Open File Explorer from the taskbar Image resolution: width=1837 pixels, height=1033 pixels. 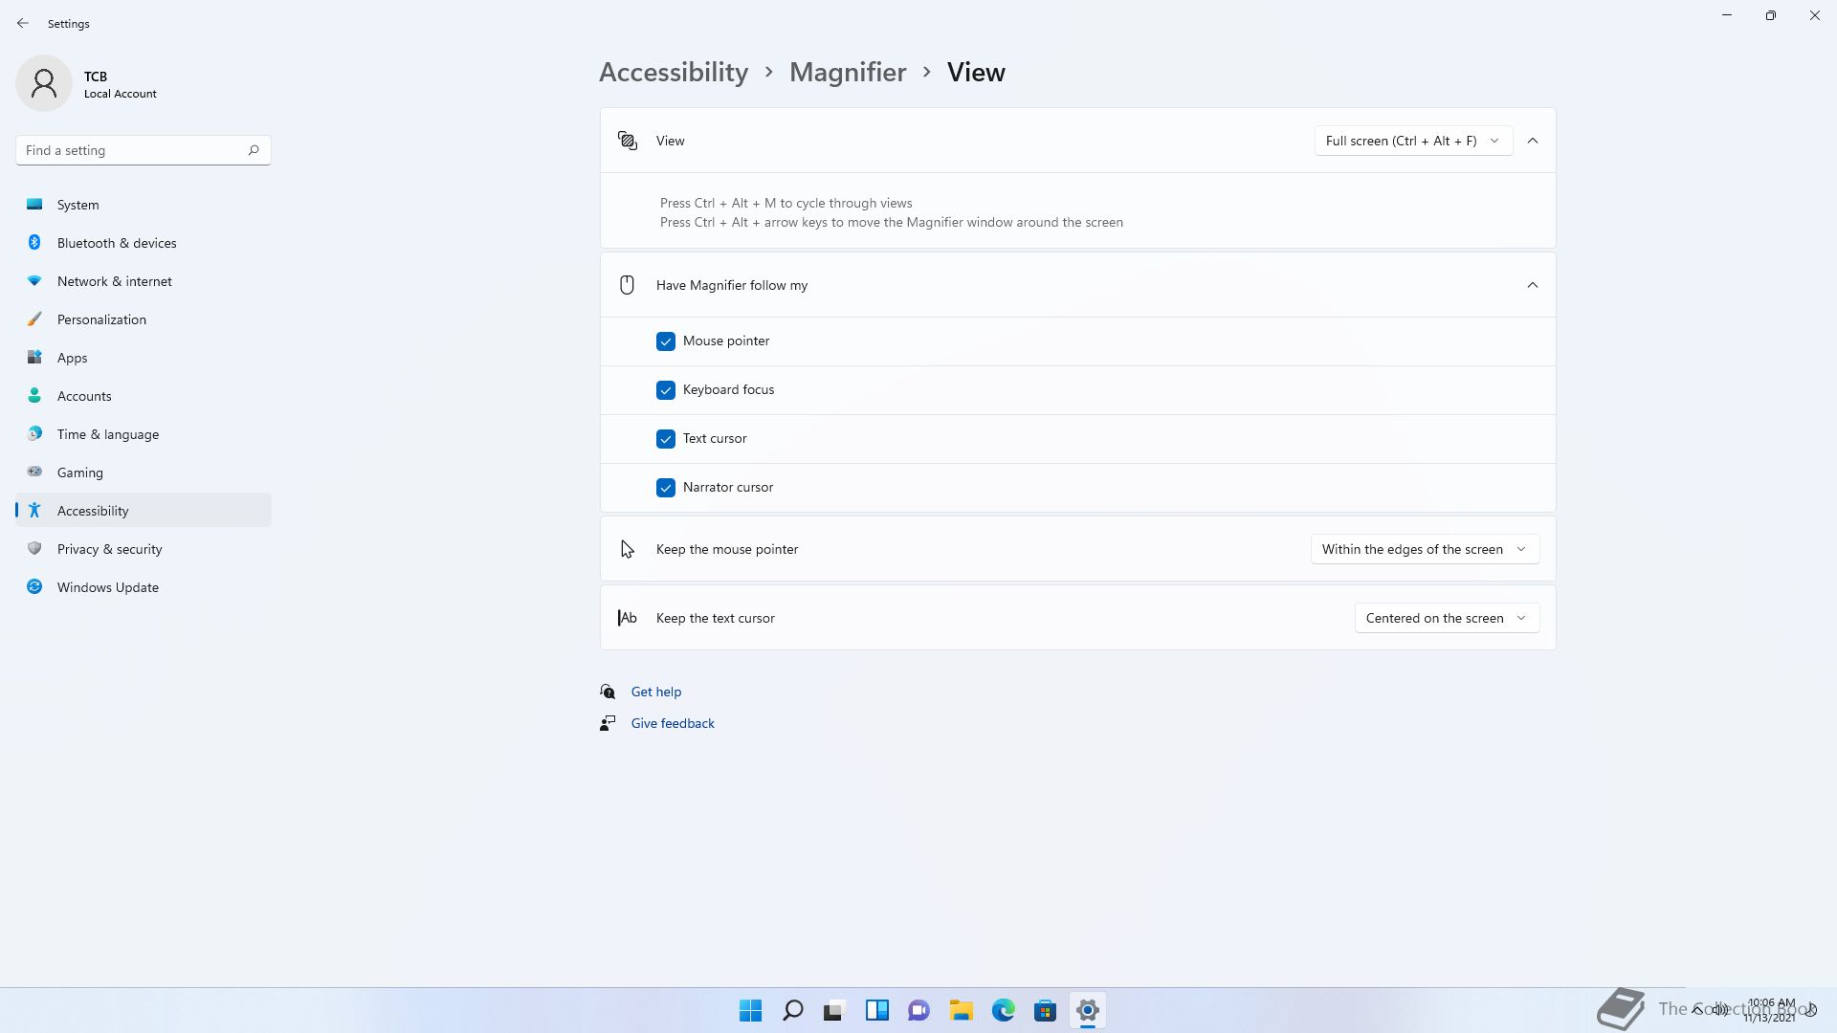click(961, 1010)
